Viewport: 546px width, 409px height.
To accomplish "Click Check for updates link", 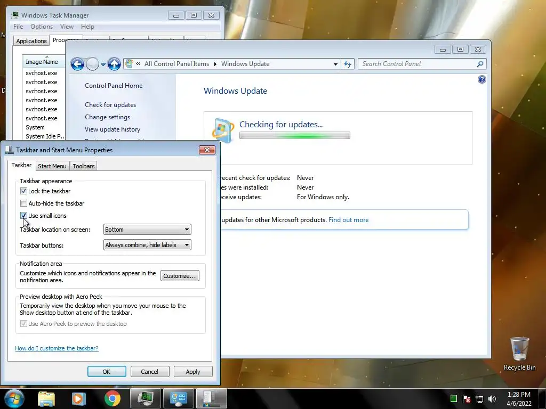I will point(110,105).
